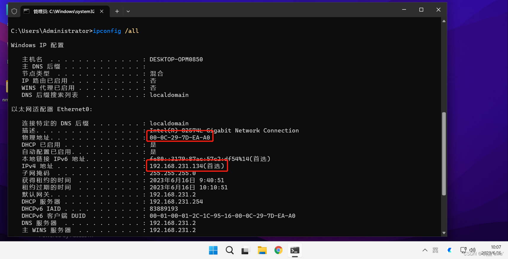Minimize the terminal window
The width and height of the screenshot is (508, 259).
pyautogui.click(x=404, y=10)
